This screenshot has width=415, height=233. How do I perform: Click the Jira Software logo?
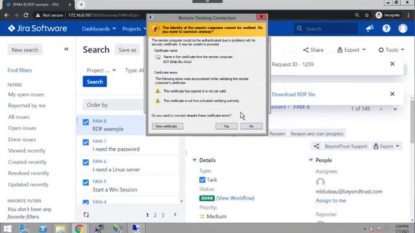pos(38,28)
